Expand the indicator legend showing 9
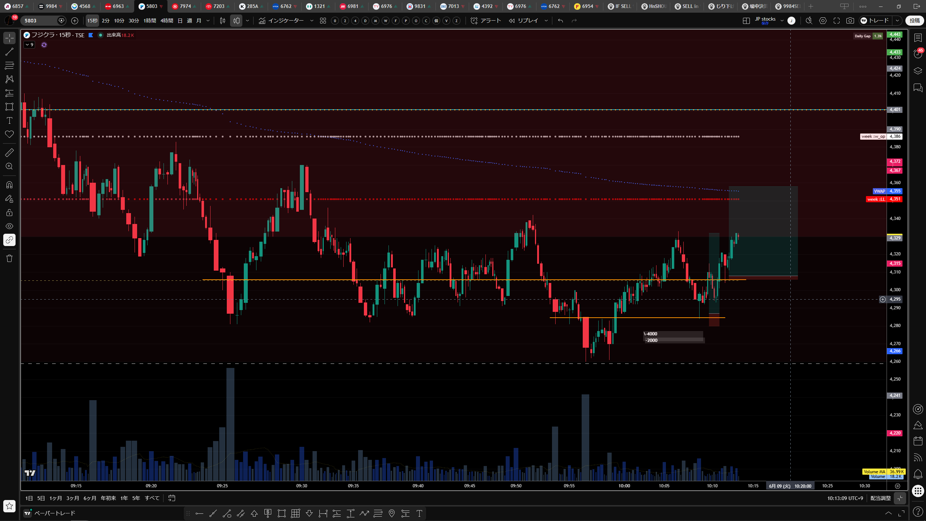The width and height of the screenshot is (926, 521). click(x=29, y=45)
